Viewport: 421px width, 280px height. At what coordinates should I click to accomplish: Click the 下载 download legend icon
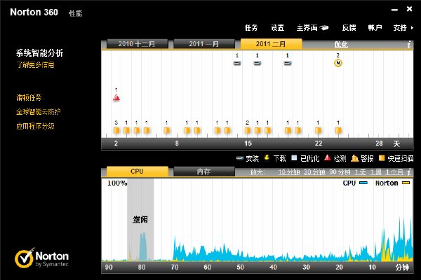(x=267, y=157)
